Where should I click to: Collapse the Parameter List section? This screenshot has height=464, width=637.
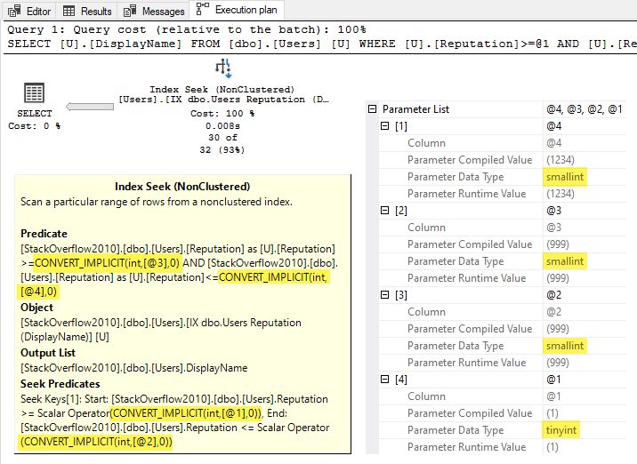pos(372,108)
